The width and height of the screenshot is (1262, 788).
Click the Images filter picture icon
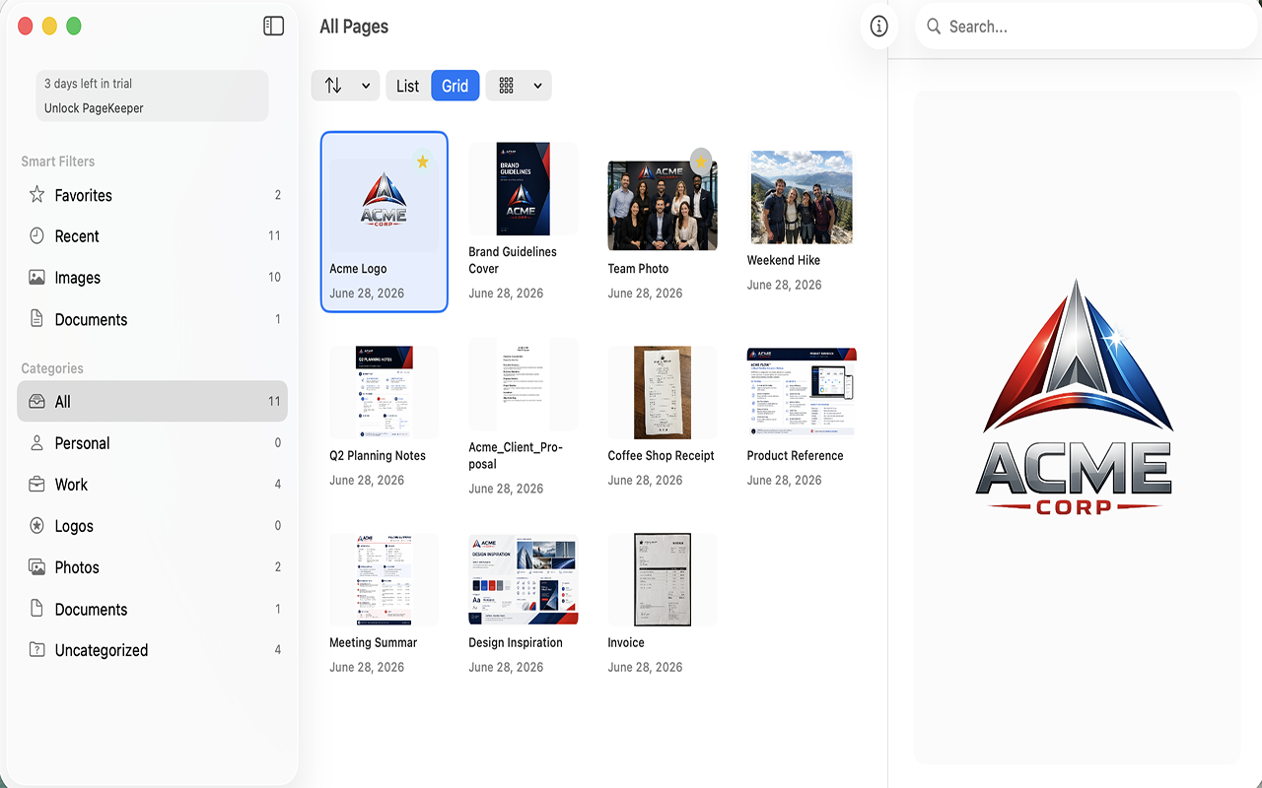coord(36,277)
